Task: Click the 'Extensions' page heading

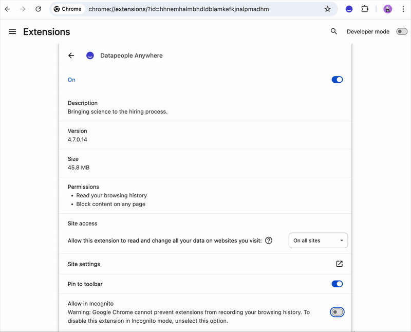Action: pos(47,32)
